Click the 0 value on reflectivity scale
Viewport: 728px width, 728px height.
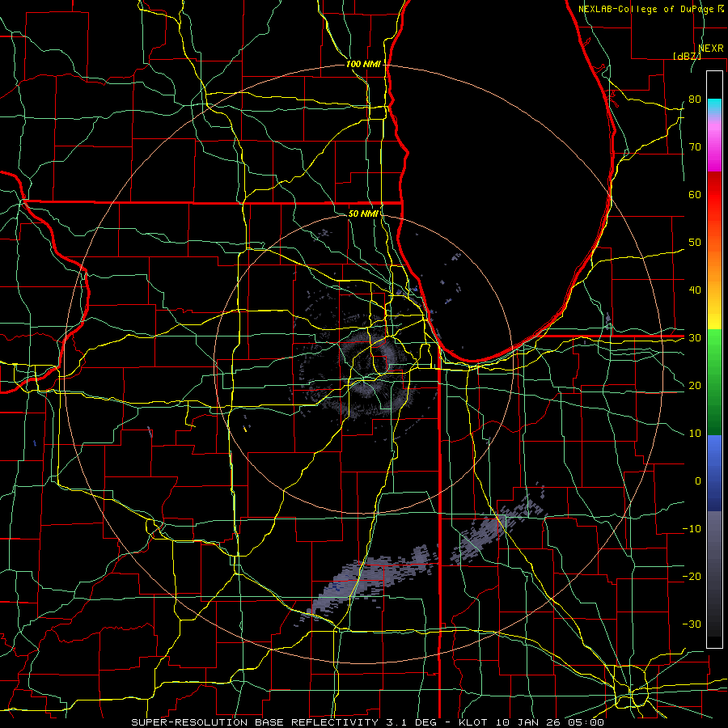click(x=697, y=481)
